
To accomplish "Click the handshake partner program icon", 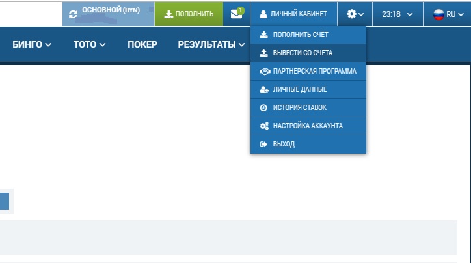I will coord(264,71).
